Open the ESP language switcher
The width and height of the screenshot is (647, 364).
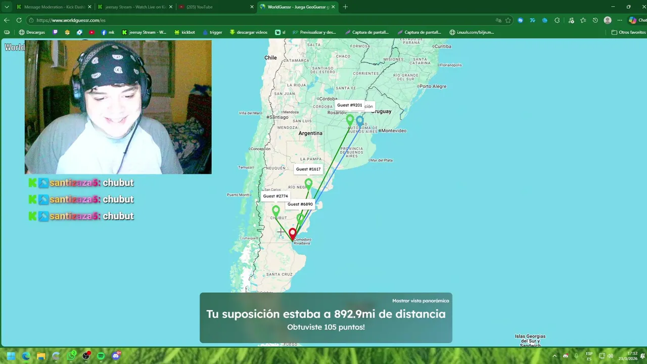[589, 356]
